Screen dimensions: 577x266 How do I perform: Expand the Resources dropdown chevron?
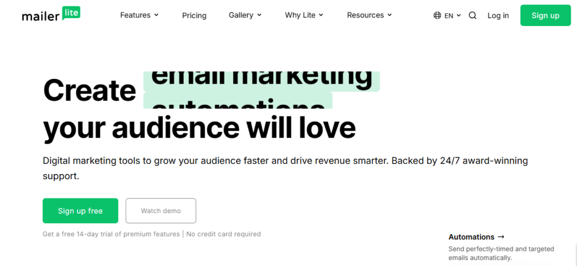click(x=389, y=15)
